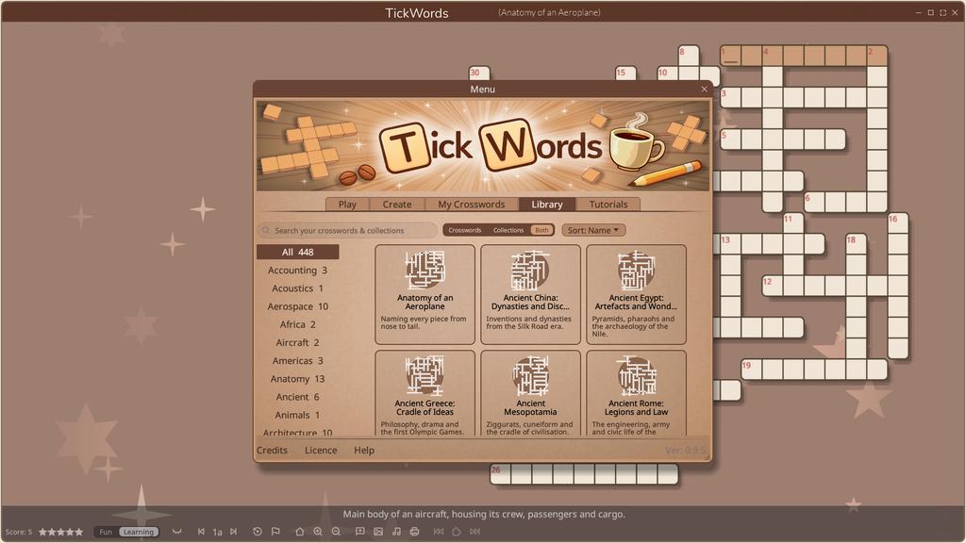Open the Sort: Name dropdown
The width and height of the screenshot is (966, 543).
click(x=593, y=230)
